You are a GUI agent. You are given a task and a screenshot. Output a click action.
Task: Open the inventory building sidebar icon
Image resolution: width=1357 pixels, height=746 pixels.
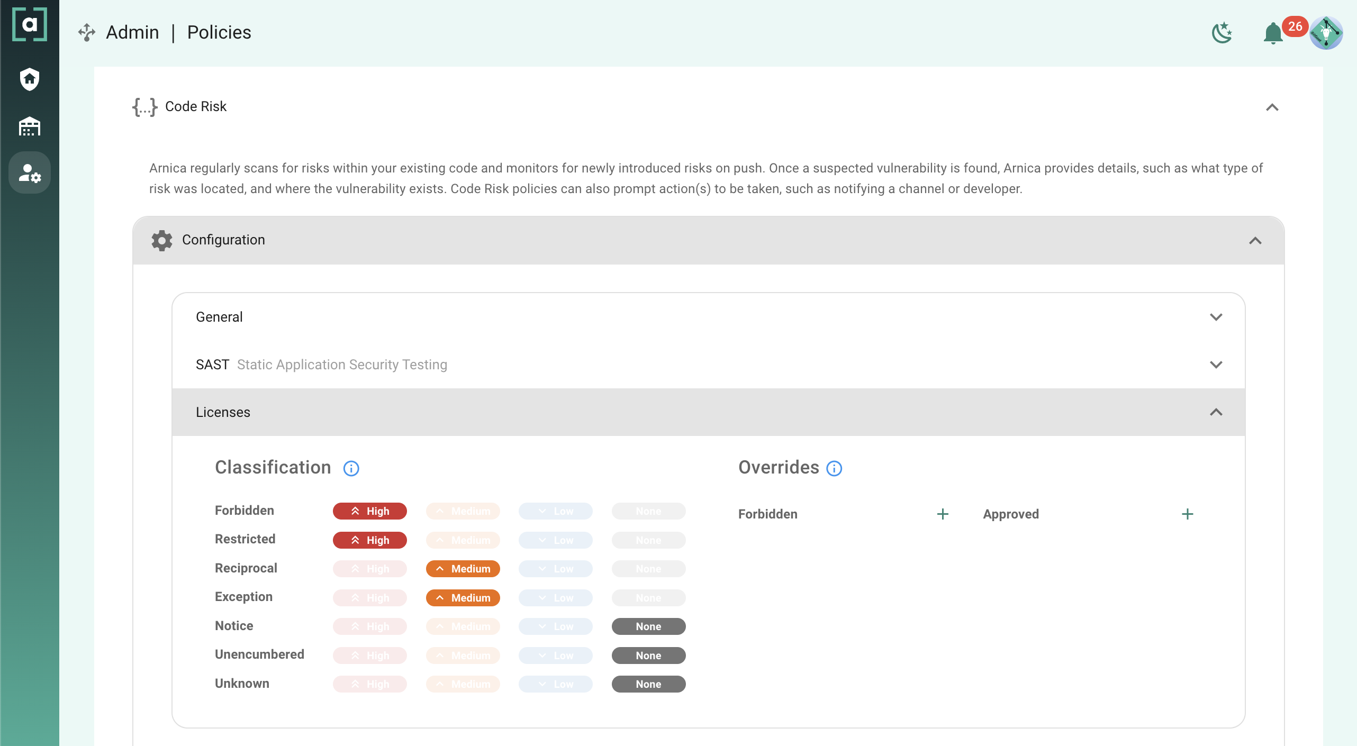(x=30, y=126)
